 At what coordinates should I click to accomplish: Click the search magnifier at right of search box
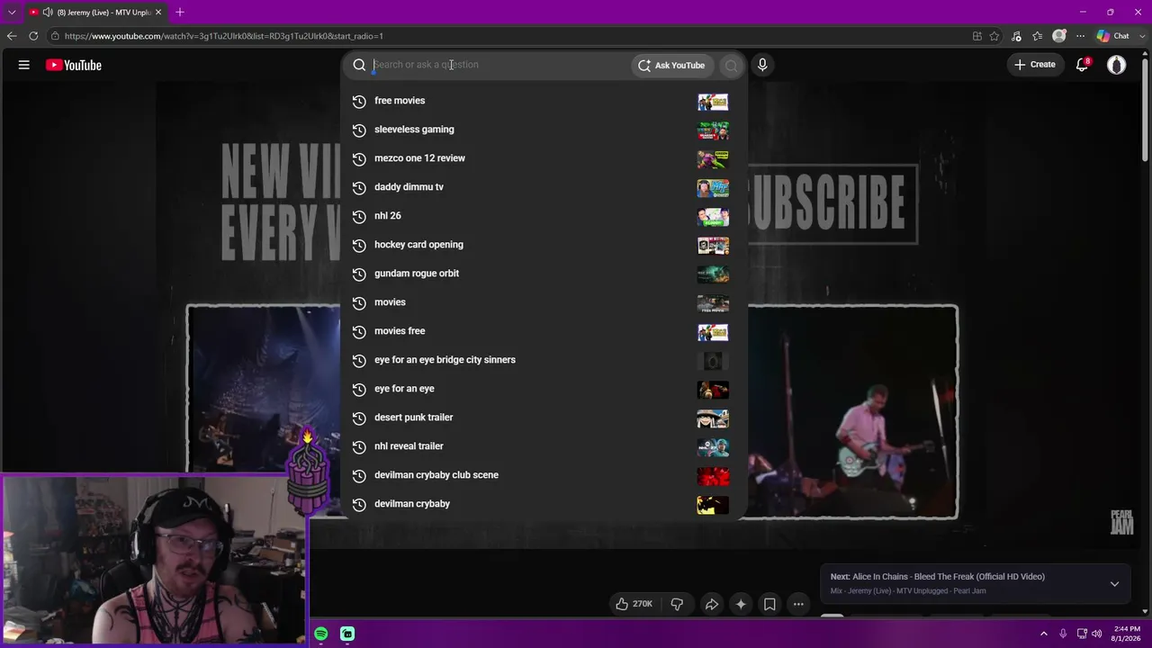click(731, 65)
